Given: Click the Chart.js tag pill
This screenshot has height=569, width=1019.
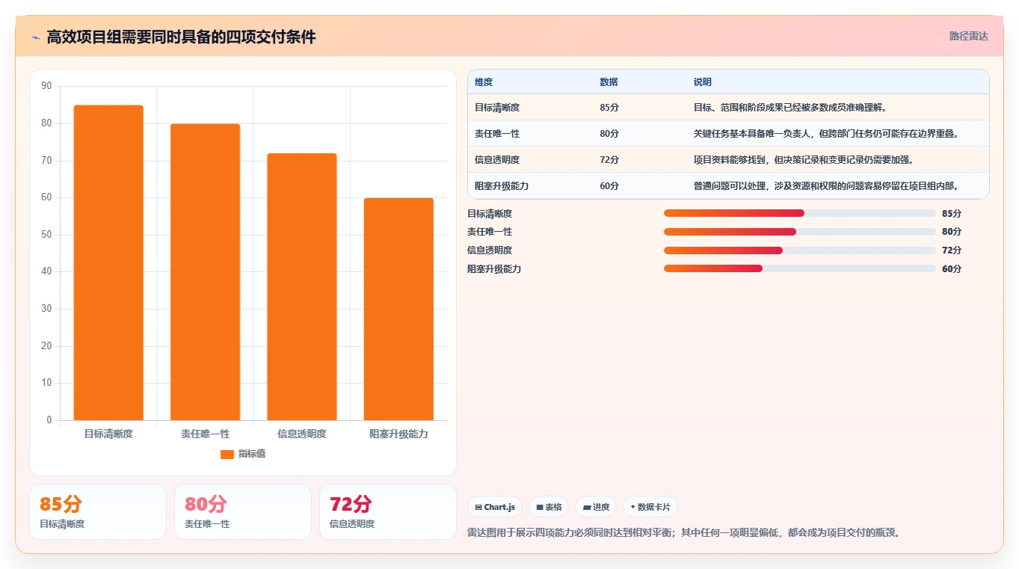Looking at the screenshot, I should click(x=495, y=507).
